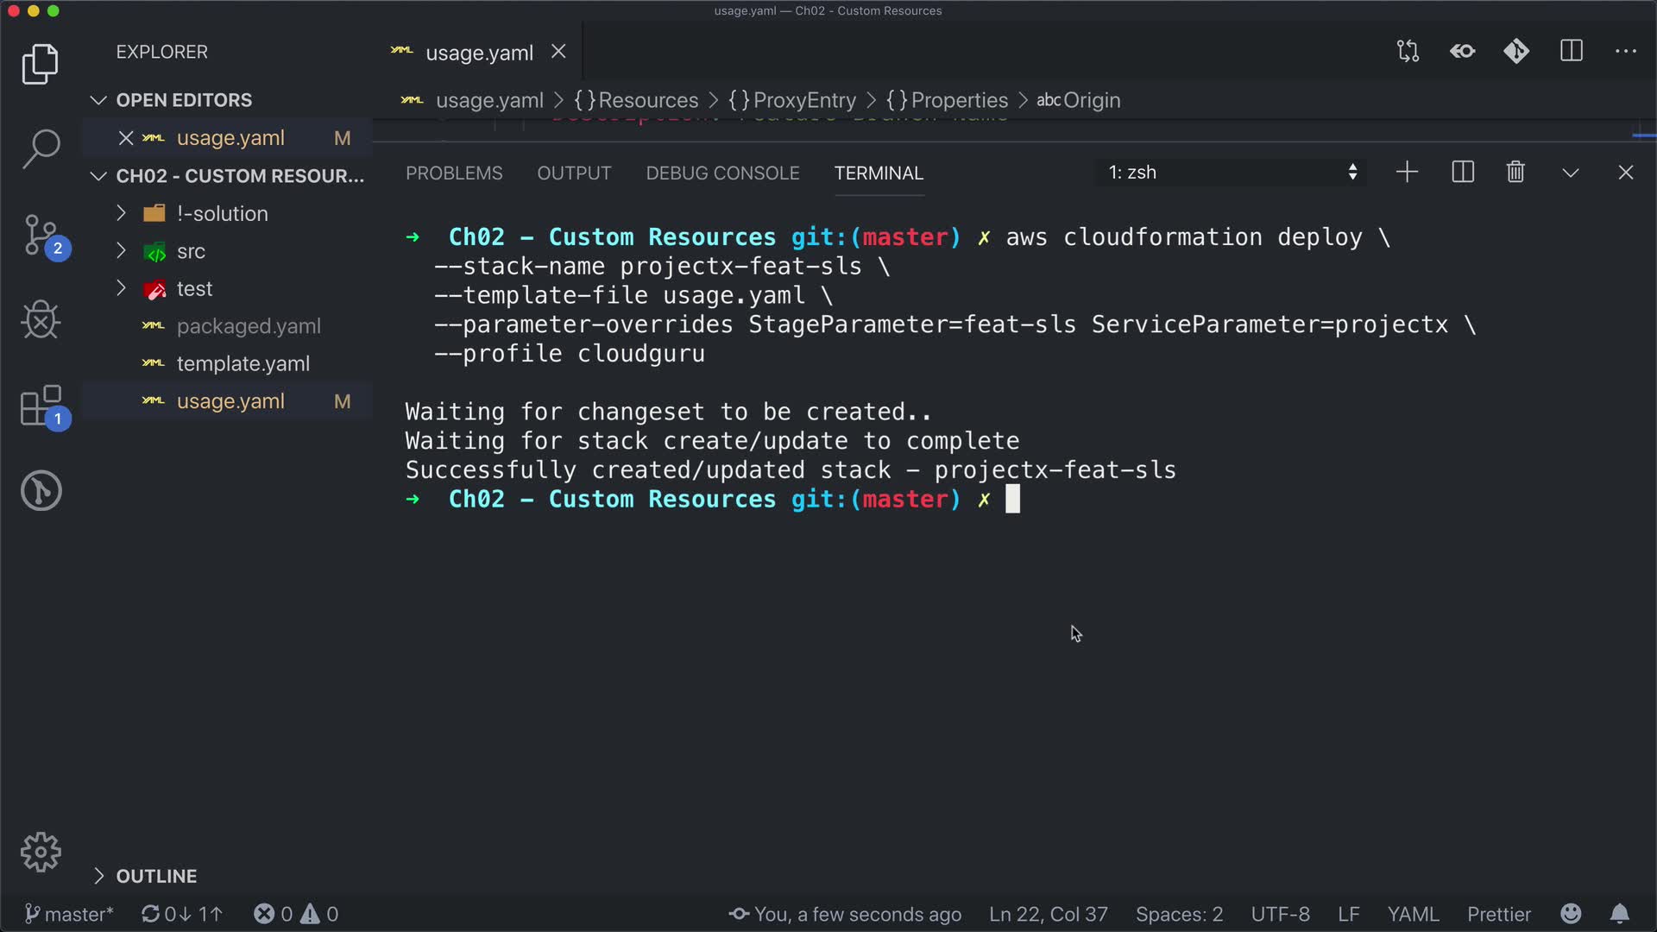Kill terminal using the trash icon
Image resolution: width=1657 pixels, height=932 pixels.
click(1515, 173)
